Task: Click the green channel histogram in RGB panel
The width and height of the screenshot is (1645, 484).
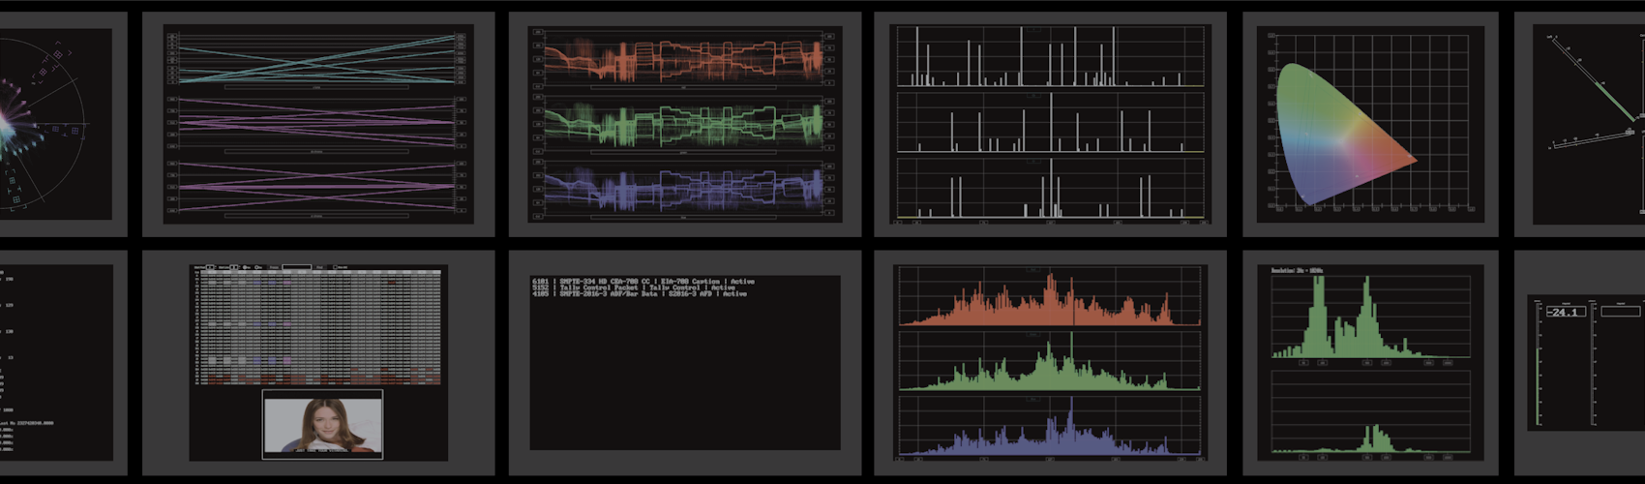Action: tap(1050, 362)
